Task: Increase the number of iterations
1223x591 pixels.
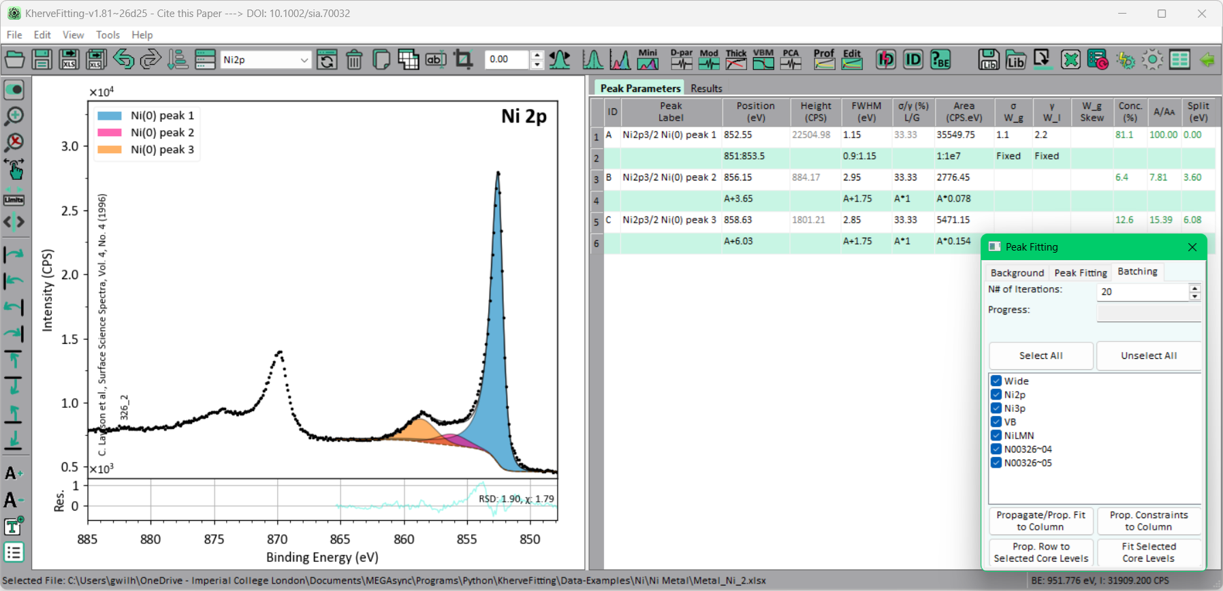Action: tap(1195, 287)
